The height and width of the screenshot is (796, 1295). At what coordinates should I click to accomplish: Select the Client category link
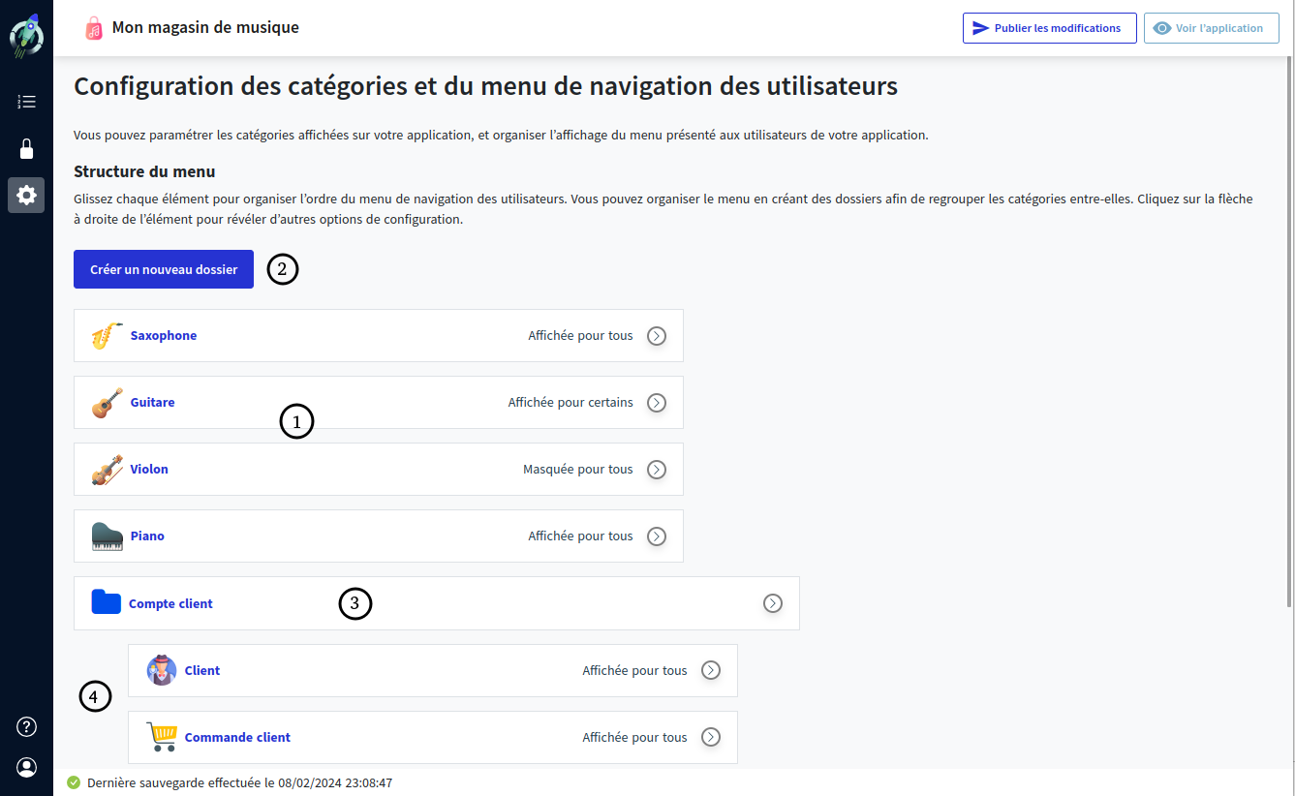202,670
